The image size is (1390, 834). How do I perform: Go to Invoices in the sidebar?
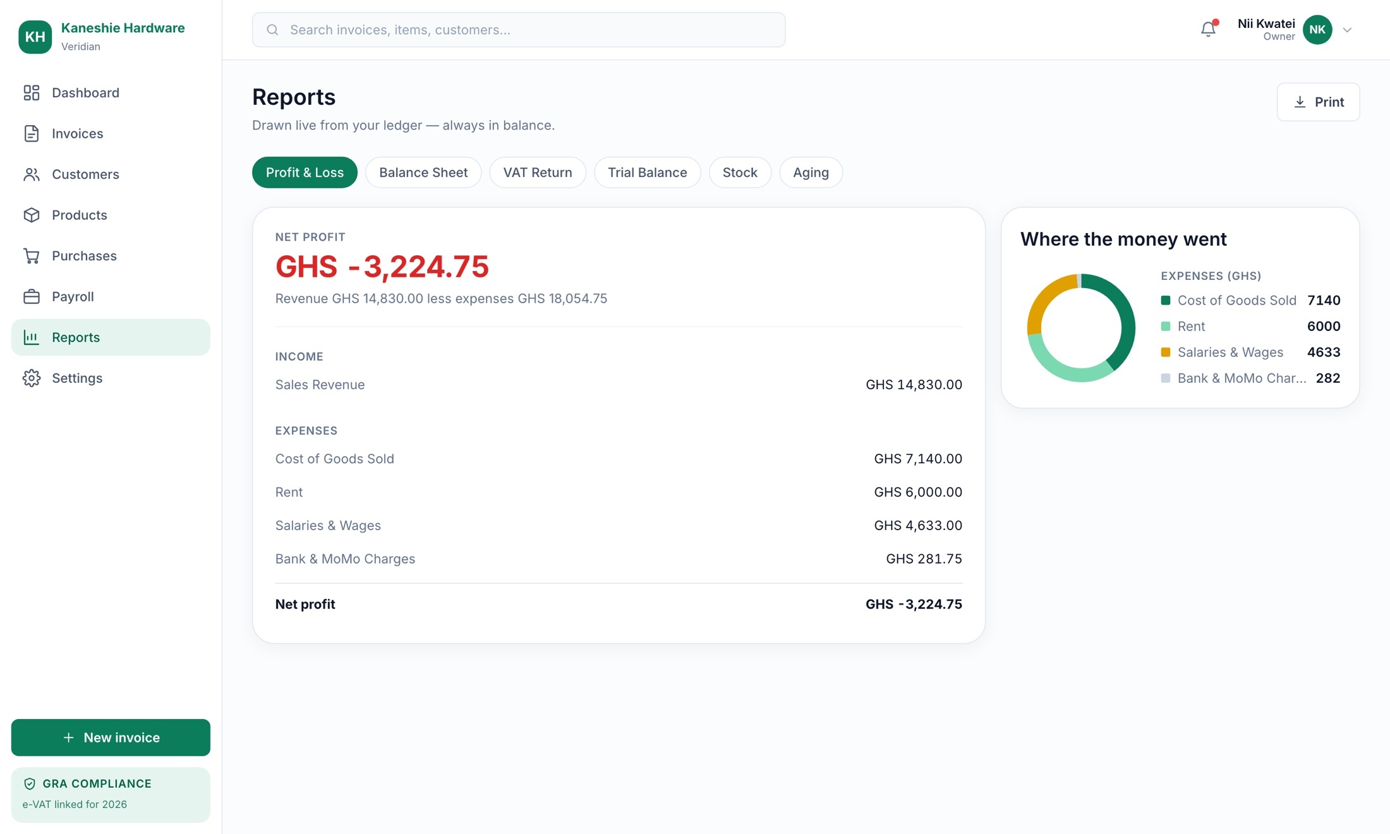[111, 133]
